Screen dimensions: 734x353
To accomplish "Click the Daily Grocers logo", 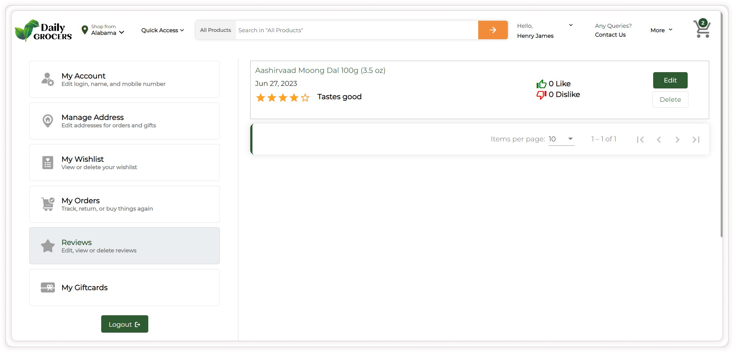I will [x=43, y=30].
